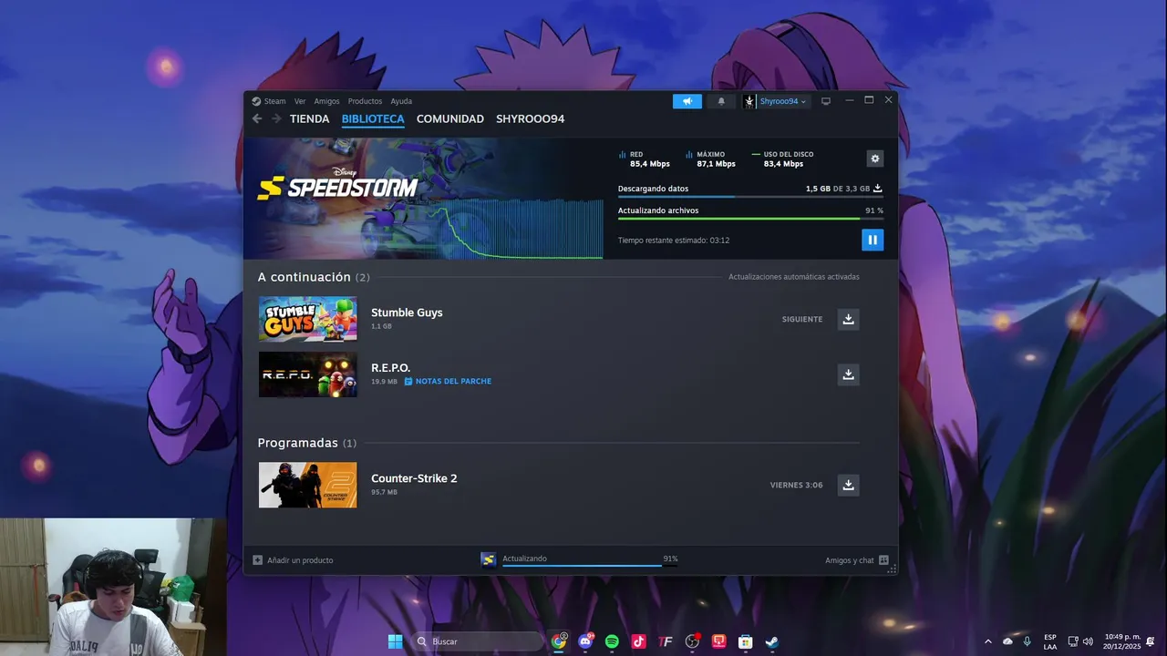Click the Descargando datos progress bar
Viewport: 1167px width, 656px height.
750,197
